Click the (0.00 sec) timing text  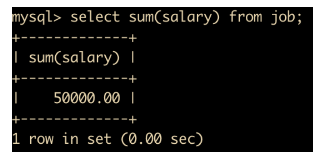[162, 139]
